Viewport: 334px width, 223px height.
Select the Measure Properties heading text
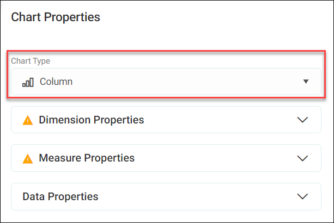[87, 158]
